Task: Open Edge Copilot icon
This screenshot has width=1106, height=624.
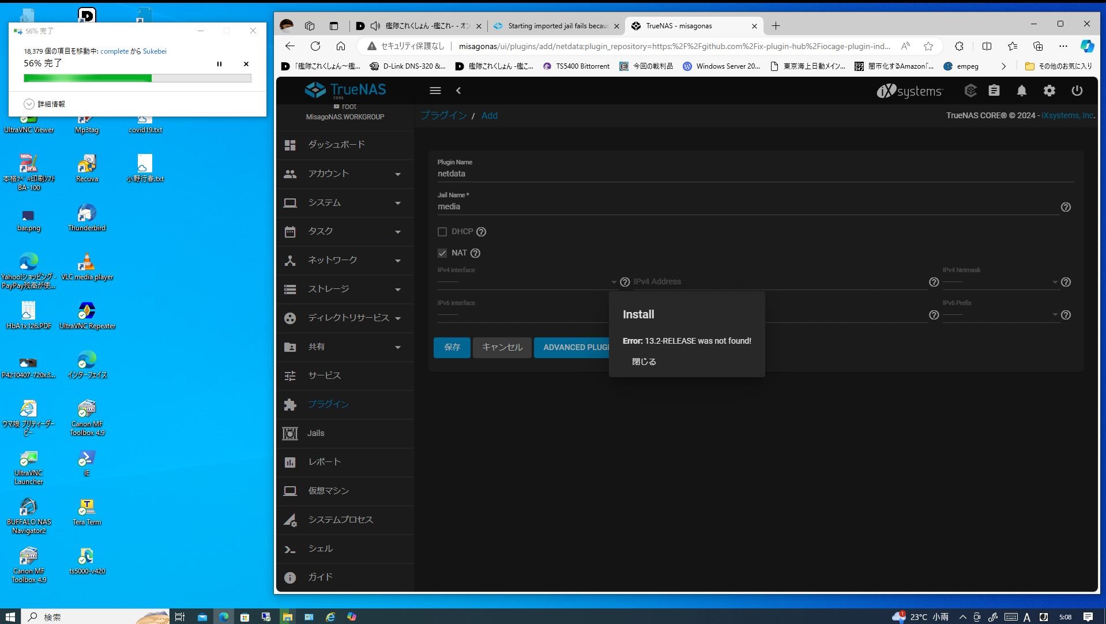Action: tap(1087, 46)
